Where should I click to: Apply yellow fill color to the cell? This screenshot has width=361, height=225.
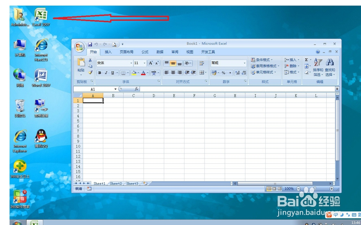point(134,73)
